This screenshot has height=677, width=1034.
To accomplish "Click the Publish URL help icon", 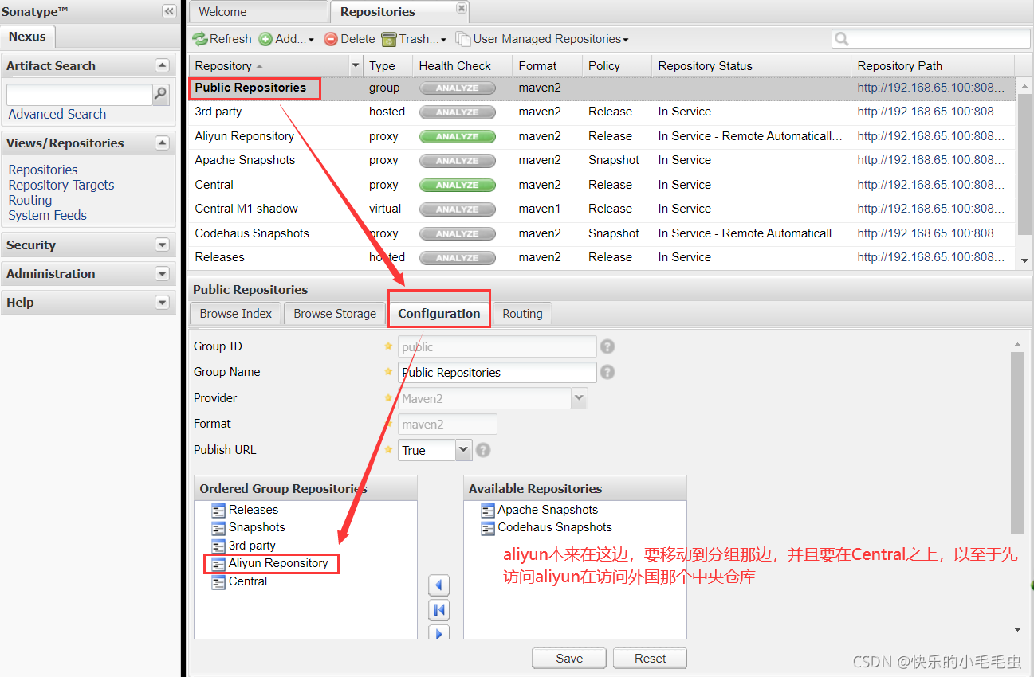I will tap(483, 451).
